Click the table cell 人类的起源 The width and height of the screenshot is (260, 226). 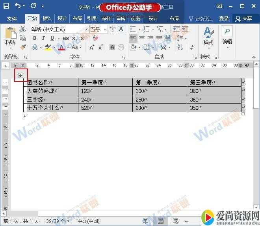click(51, 91)
